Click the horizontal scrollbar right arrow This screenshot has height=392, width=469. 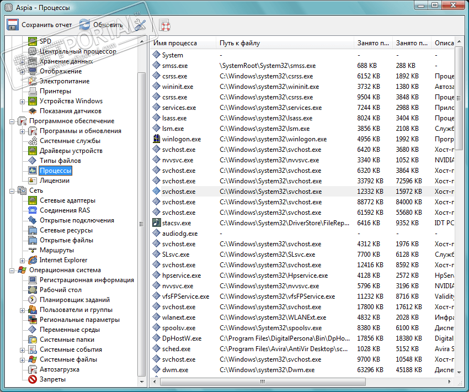click(449, 382)
